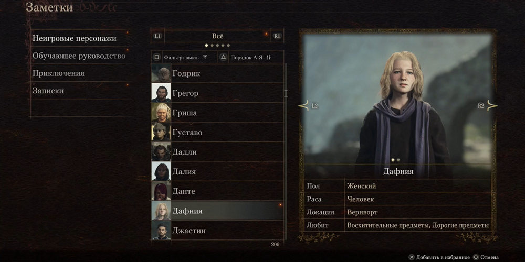Image resolution: width=525 pixels, height=262 pixels.
Task: Select Годрик in the character list
Action: pyautogui.click(x=217, y=73)
